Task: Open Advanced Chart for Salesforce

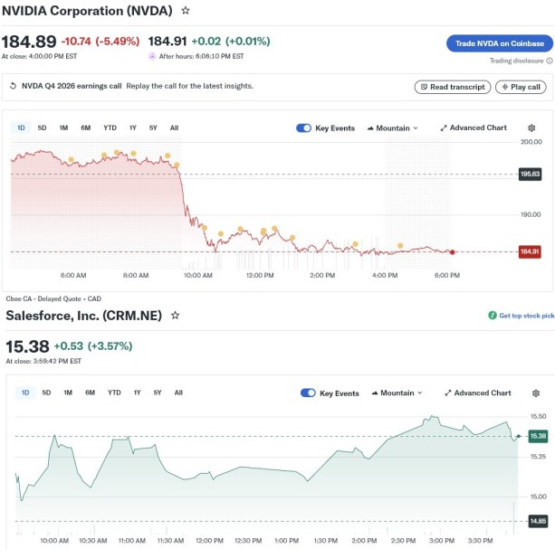Action: 478,393
